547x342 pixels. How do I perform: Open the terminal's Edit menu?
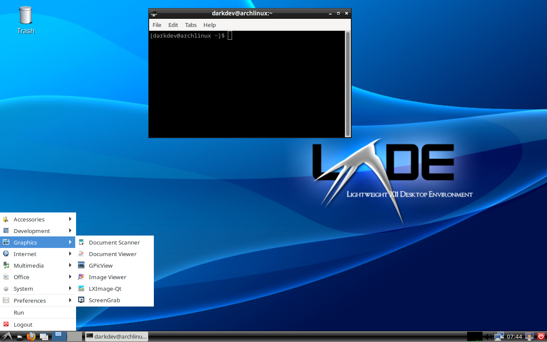coord(173,25)
